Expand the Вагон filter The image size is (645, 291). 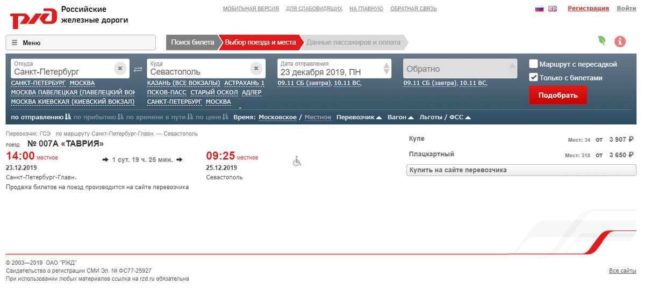(401, 117)
